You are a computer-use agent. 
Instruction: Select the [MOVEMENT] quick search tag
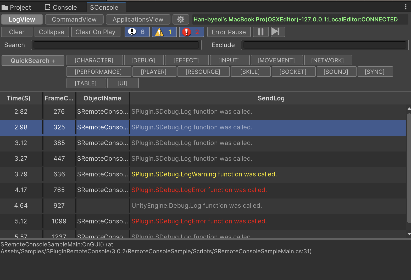[x=276, y=60]
